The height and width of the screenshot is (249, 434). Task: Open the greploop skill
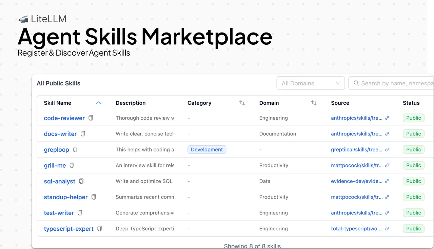(57, 149)
